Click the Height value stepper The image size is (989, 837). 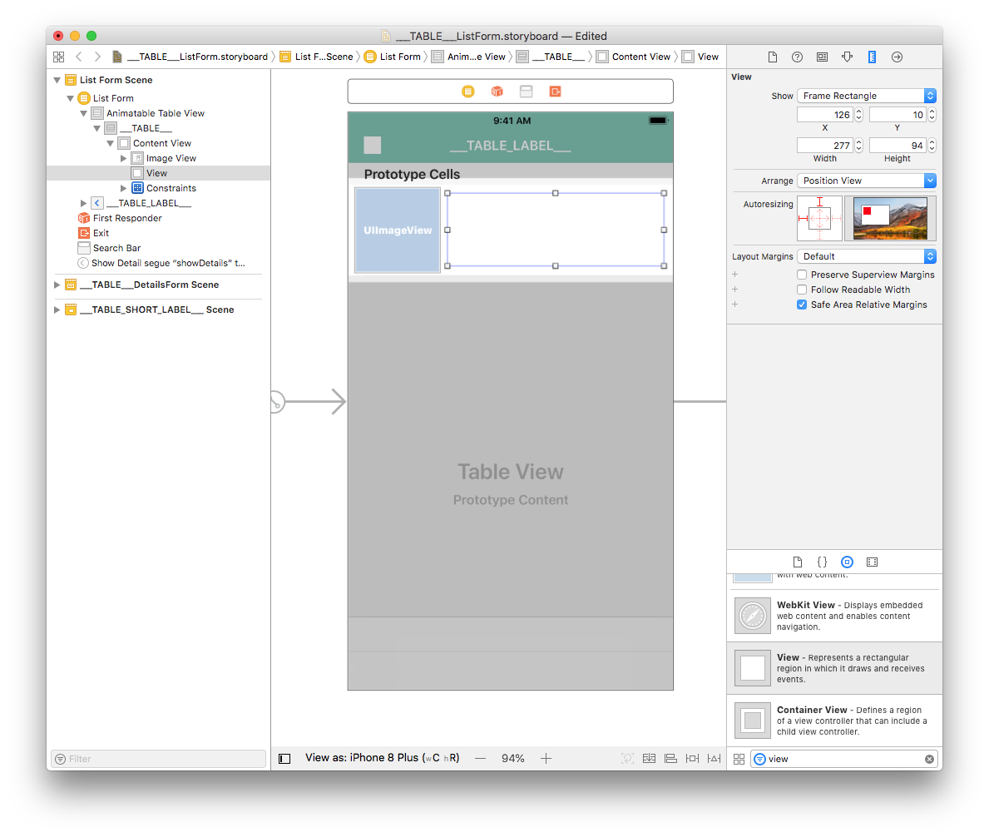pos(932,145)
